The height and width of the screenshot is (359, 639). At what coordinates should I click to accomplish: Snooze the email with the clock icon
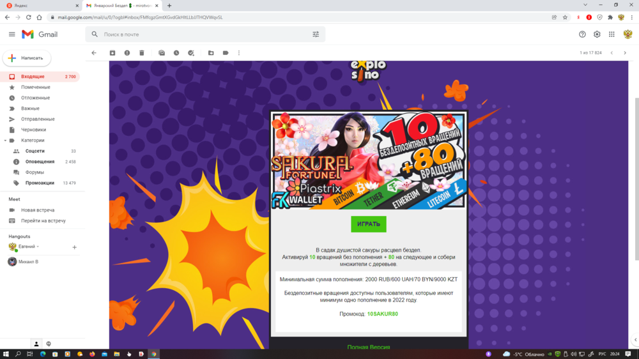pyautogui.click(x=176, y=53)
